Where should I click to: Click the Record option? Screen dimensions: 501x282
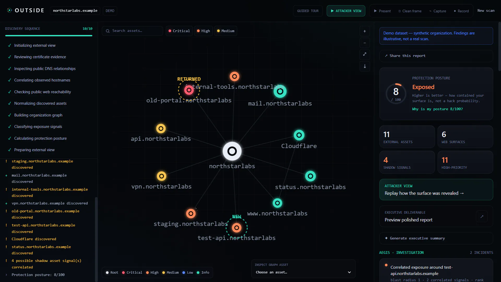pos(461,11)
